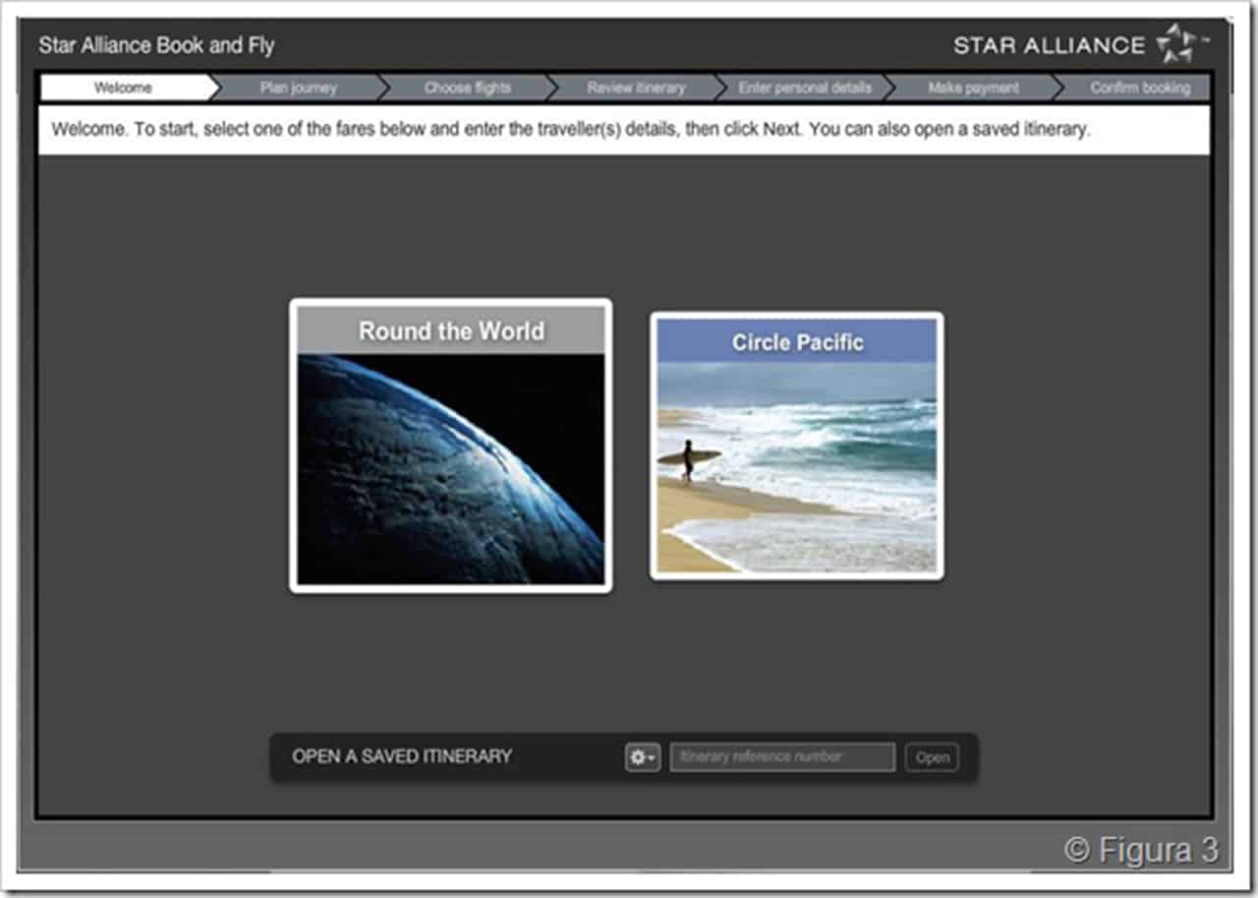Choose the Circle Pacific fare
Viewport: 1258px width, 898px height.
click(797, 446)
